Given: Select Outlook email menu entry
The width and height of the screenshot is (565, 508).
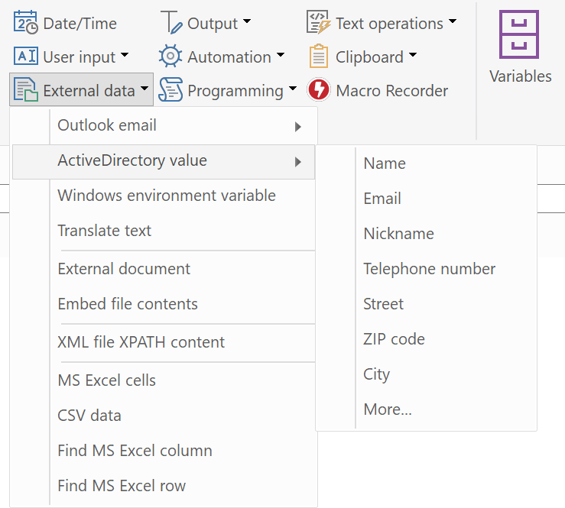Looking at the screenshot, I should [164, 126].
